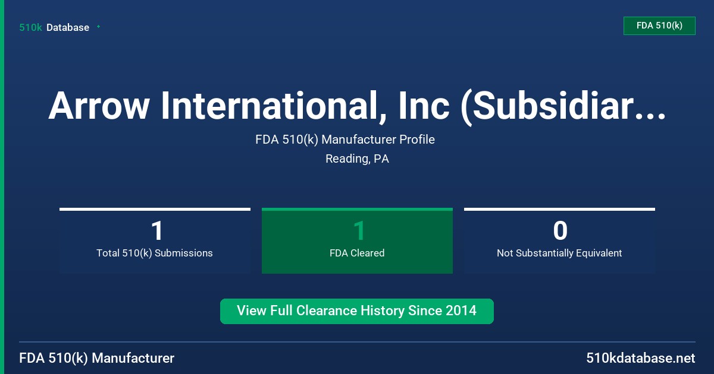Click View Full Clearance History Since 2014
Viewport: 714px width, 374px height.
click(357, 311)
